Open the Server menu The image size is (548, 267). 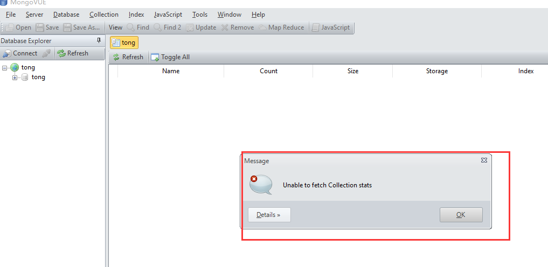tap(34, 15)
